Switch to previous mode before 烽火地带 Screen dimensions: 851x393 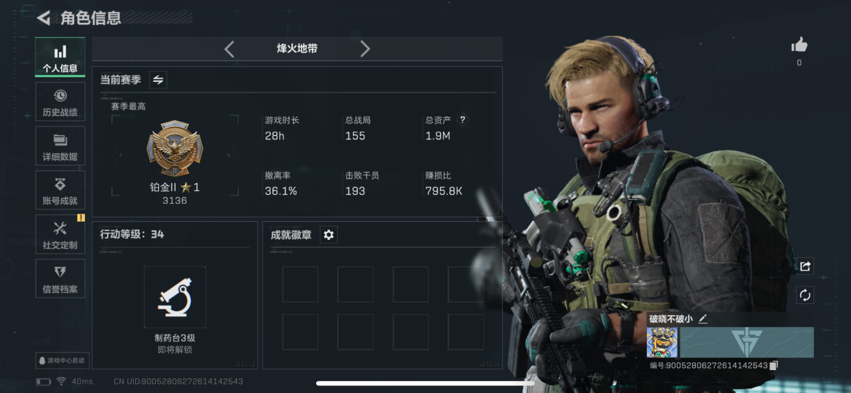click(229, 49)
